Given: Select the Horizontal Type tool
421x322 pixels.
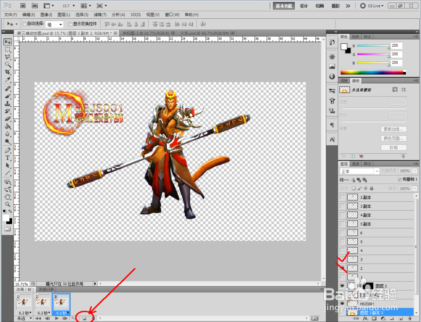Looking at the screenshot, I should pos(8,158).
